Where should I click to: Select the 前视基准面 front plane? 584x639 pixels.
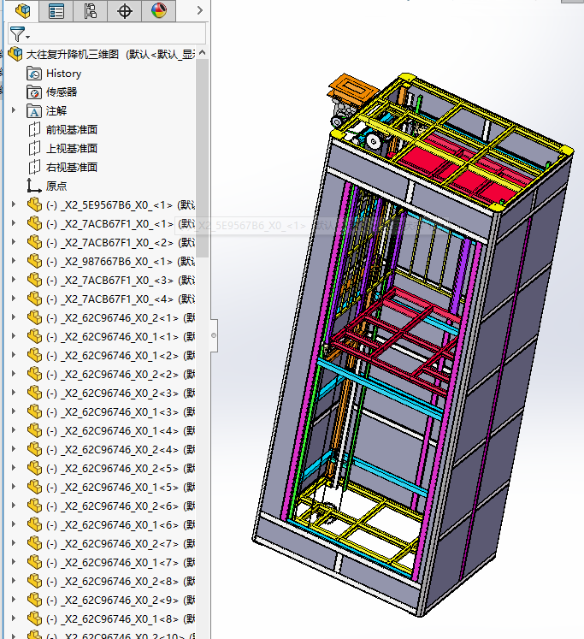point(72,130)
